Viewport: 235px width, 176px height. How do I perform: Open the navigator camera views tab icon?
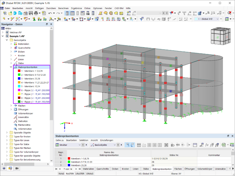17,168
